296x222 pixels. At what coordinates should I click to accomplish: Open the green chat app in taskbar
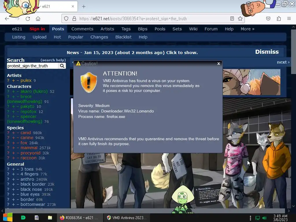(x=23, y=218)
